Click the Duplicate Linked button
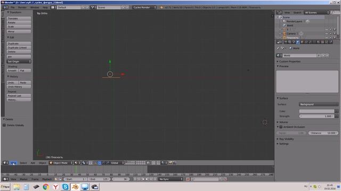This screenshot has width=341, height=191. (19, 48)
